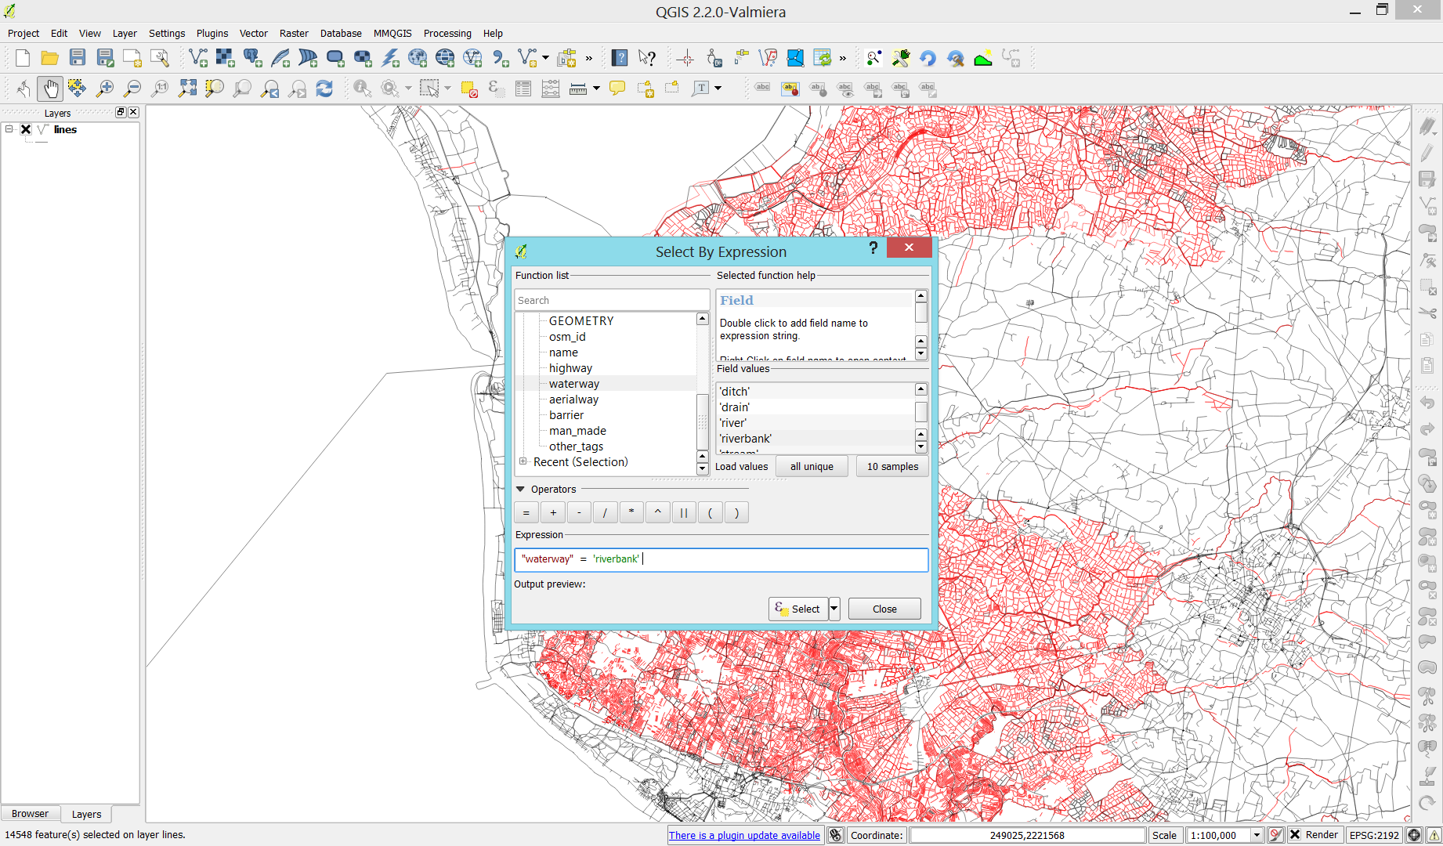Collapse the Operators section
Viewport: 1443px width, 846px height.
pyautogui.click(x=520, y=490)
